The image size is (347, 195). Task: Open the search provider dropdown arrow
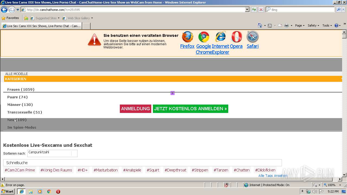(x=343, y=9)
